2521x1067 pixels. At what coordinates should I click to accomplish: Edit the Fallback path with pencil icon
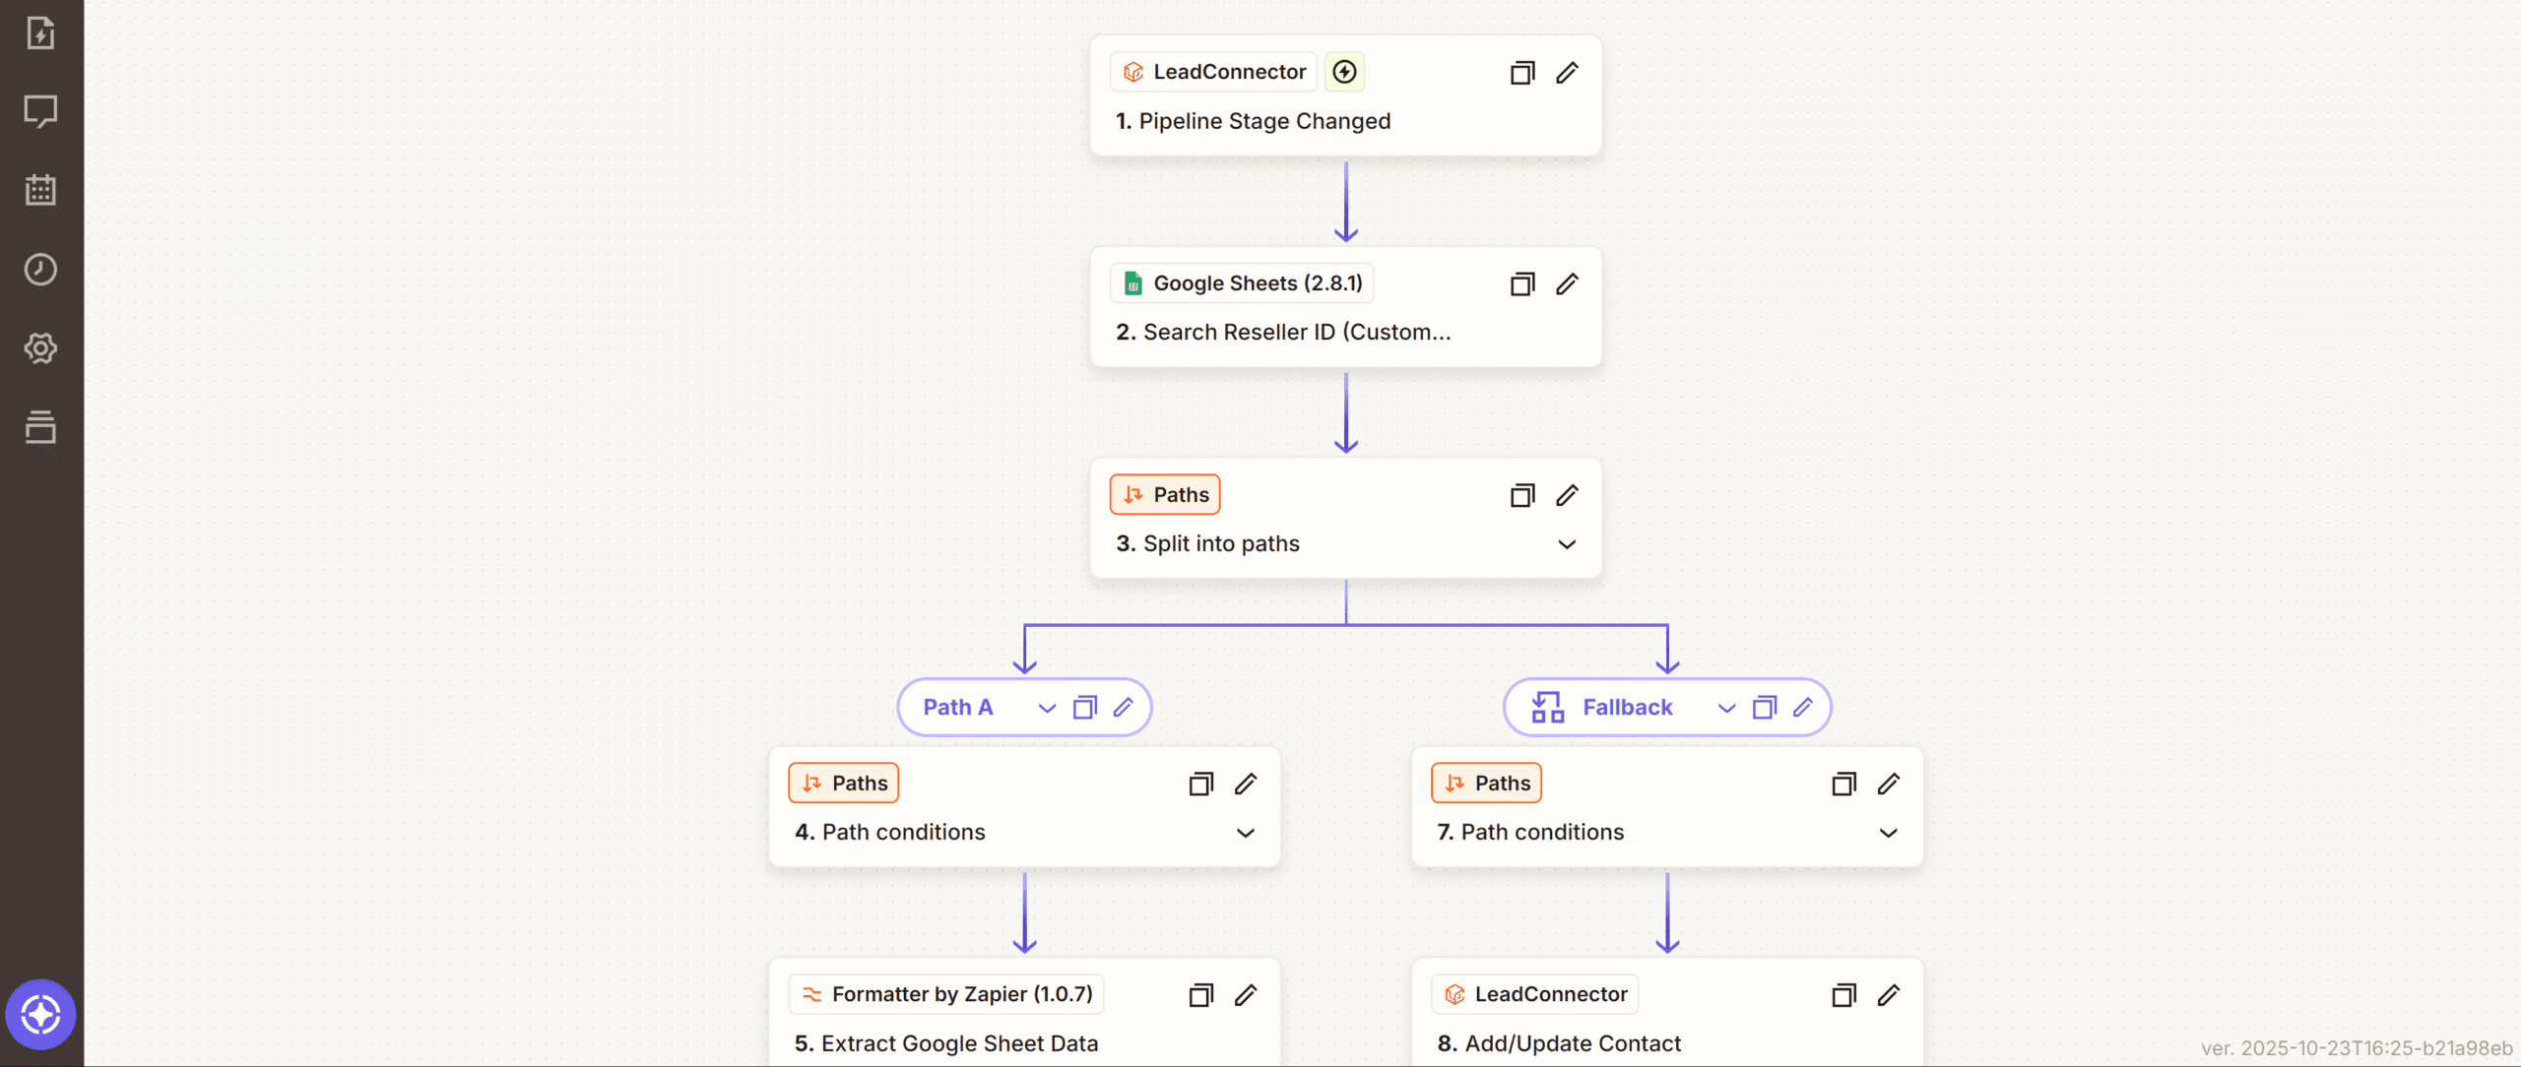click(x=1803, y=708)
